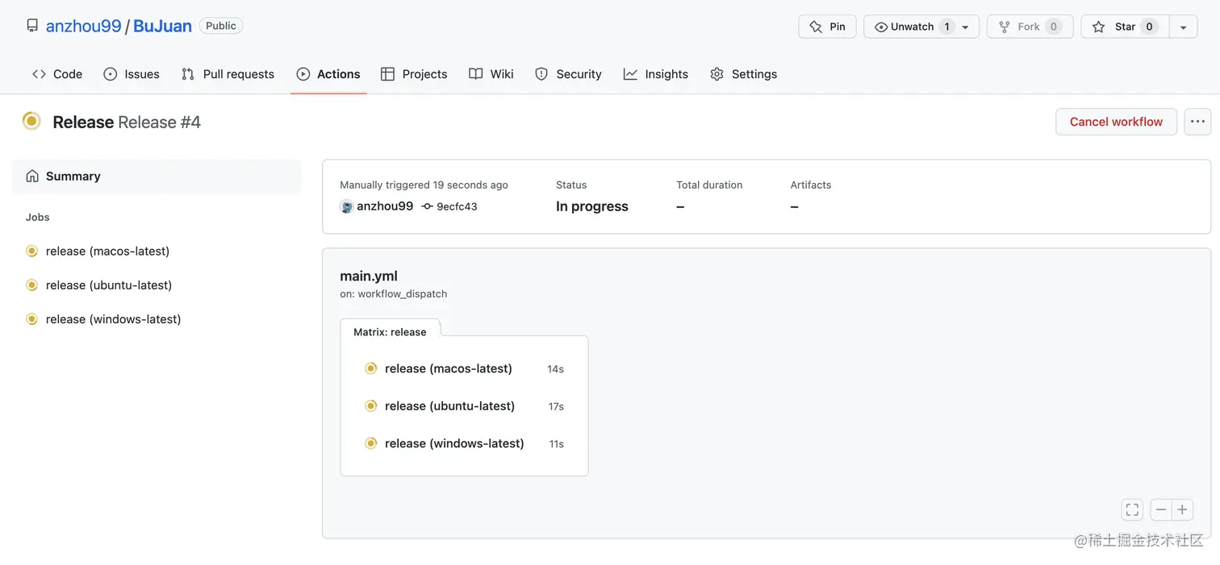1220x565 pixels.
Task: Click the repository book icon beside anzhou99
Action: pos(32,26)
